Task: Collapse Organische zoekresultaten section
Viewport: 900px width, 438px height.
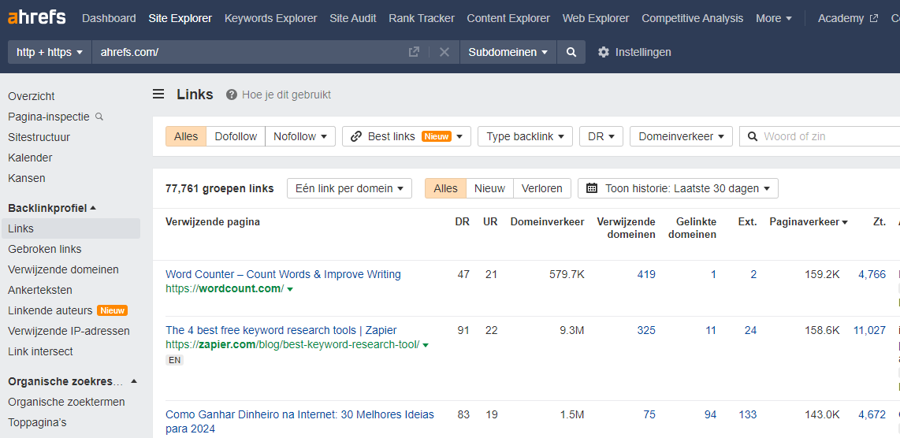Action: click(73, 382)
